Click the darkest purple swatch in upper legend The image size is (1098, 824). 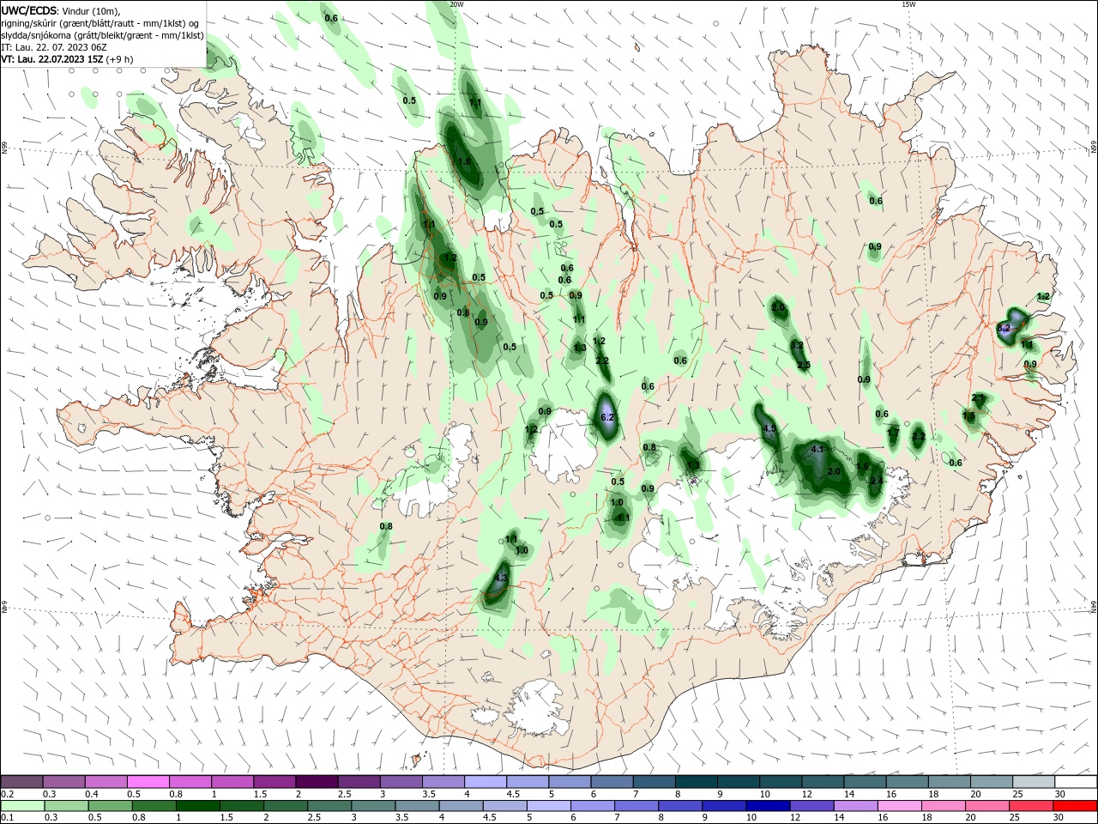[317, 781]
